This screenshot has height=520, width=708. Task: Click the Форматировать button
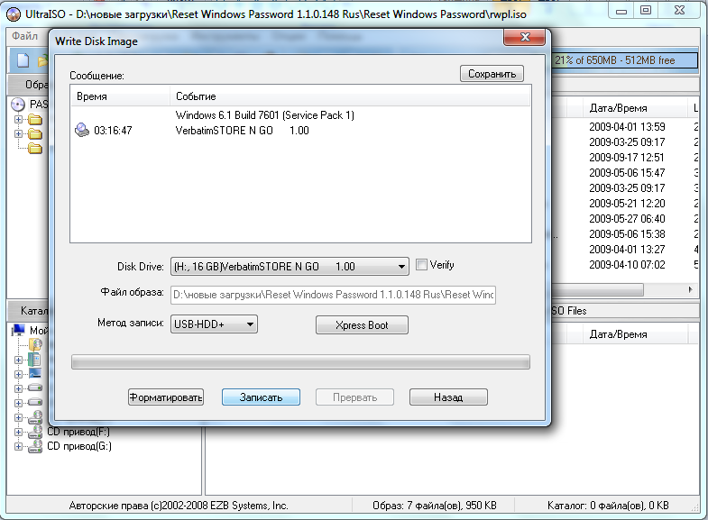coord(166,397)
